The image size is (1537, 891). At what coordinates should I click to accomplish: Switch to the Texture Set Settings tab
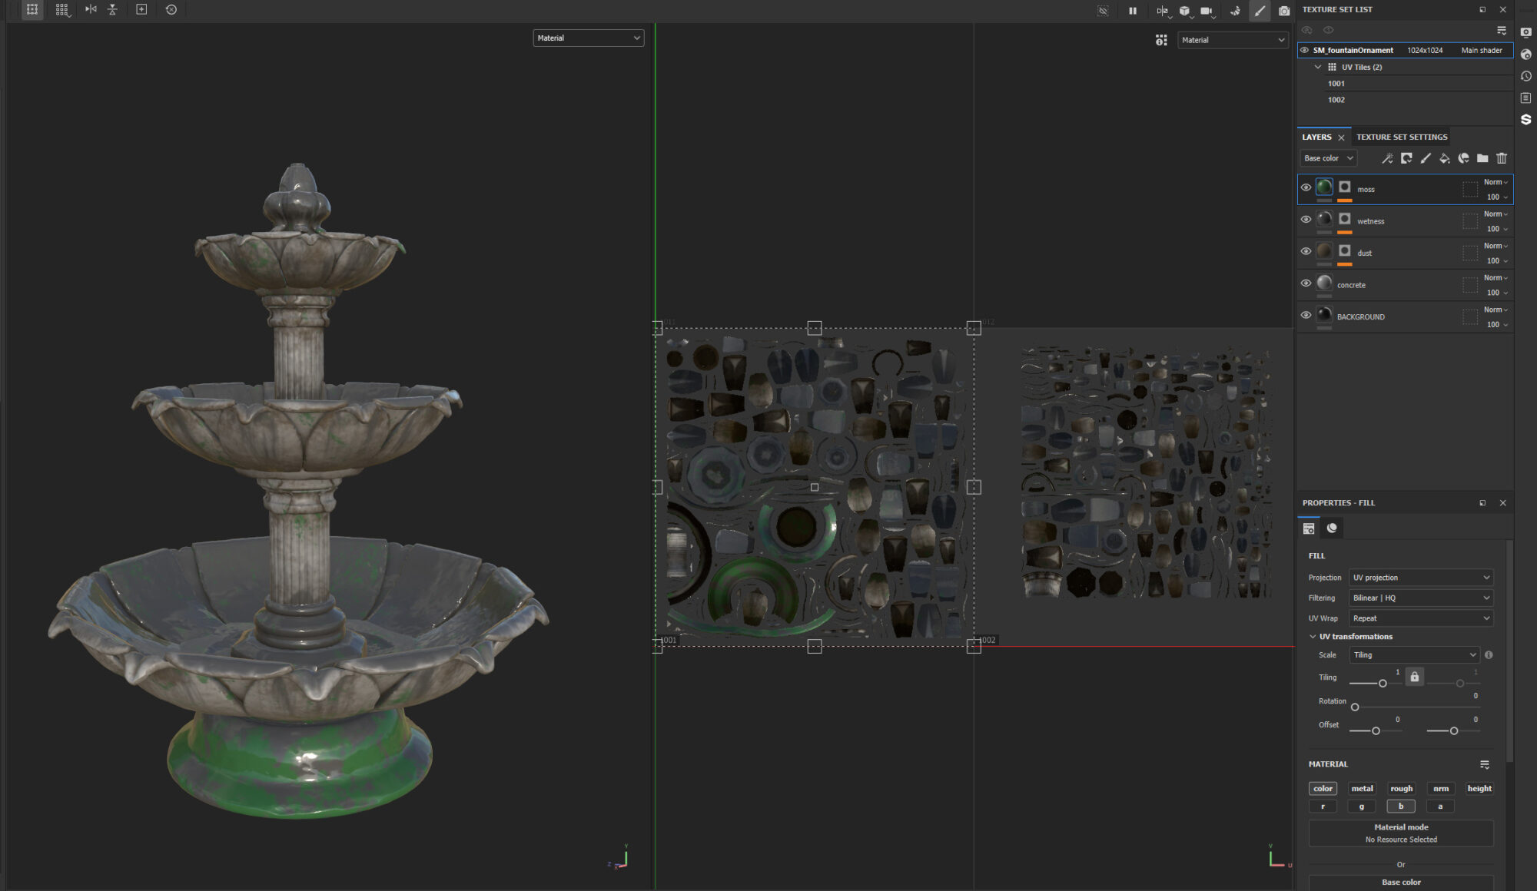[x=1401, y=137]
